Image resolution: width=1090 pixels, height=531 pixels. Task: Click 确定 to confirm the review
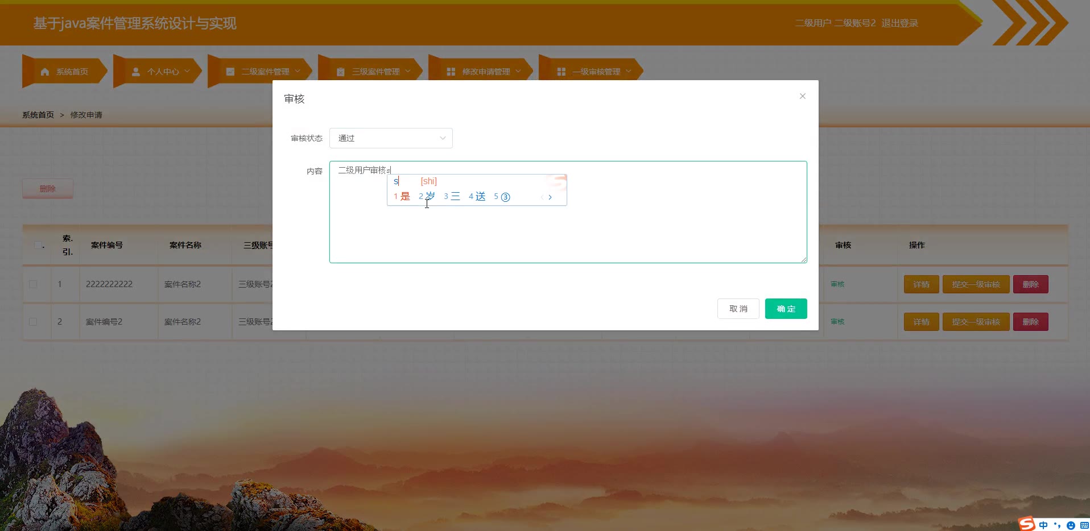[786, 309]
